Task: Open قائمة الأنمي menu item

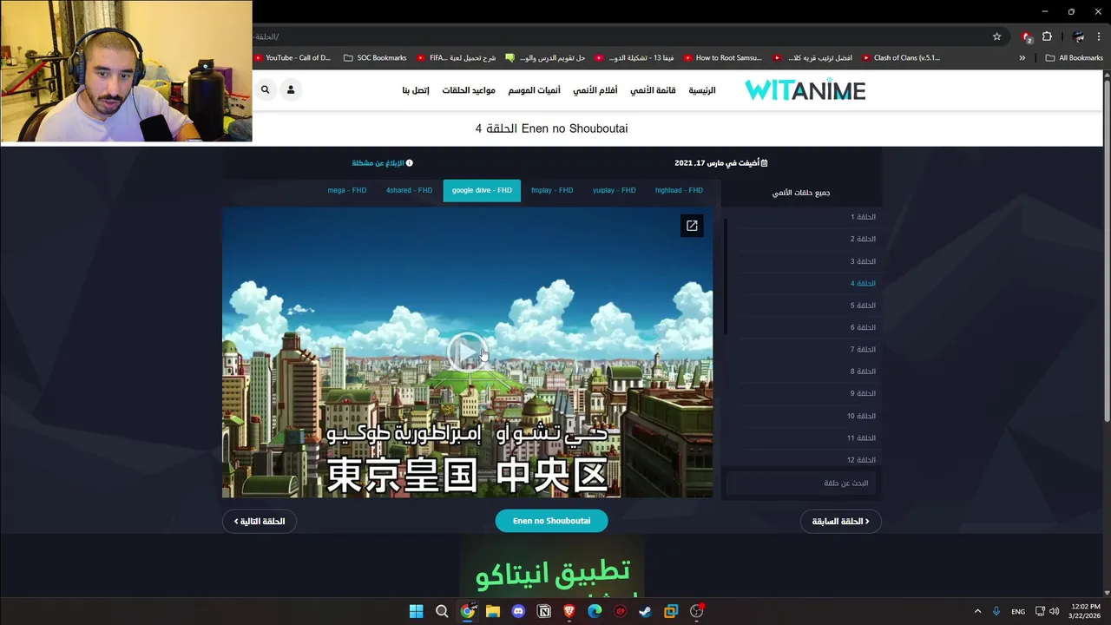Action: [653, 90]
